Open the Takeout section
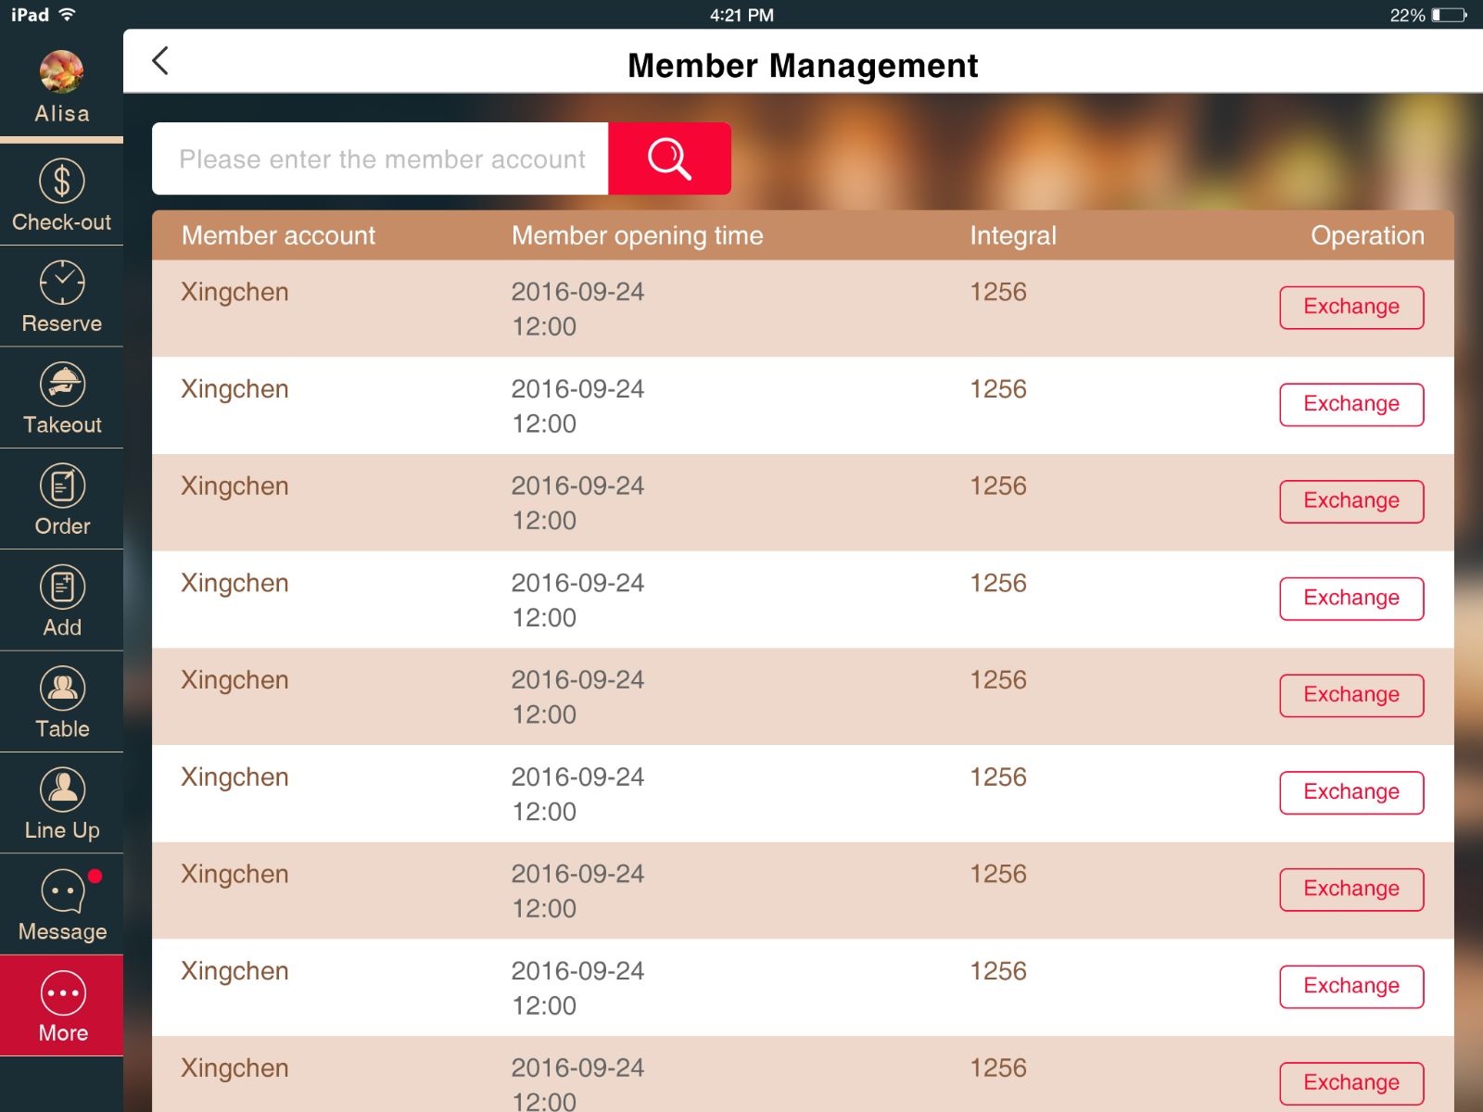Screen dimensions: 1483x1112 pyautogui.click(x=61, y=398)
